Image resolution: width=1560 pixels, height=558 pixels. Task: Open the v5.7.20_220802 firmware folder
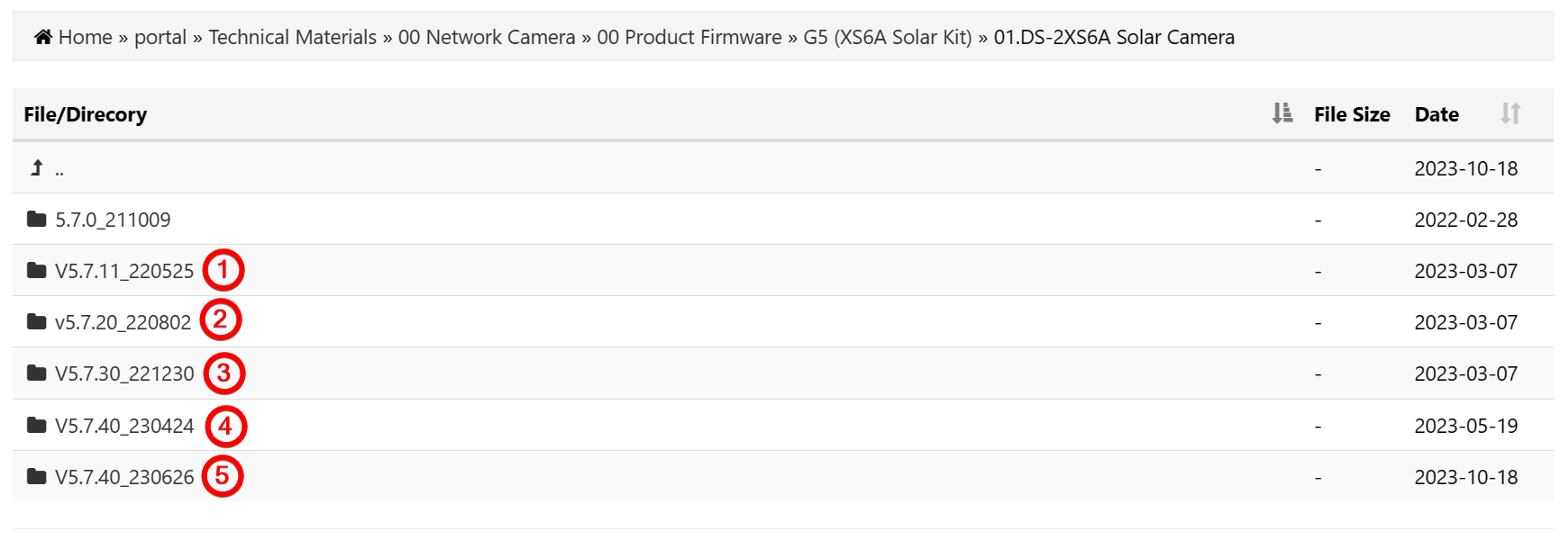(123, 321)
